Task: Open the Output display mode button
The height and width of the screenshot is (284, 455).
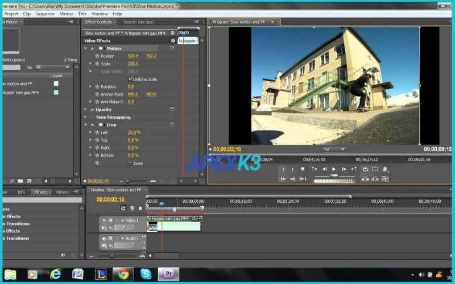Action: (386, 169)
